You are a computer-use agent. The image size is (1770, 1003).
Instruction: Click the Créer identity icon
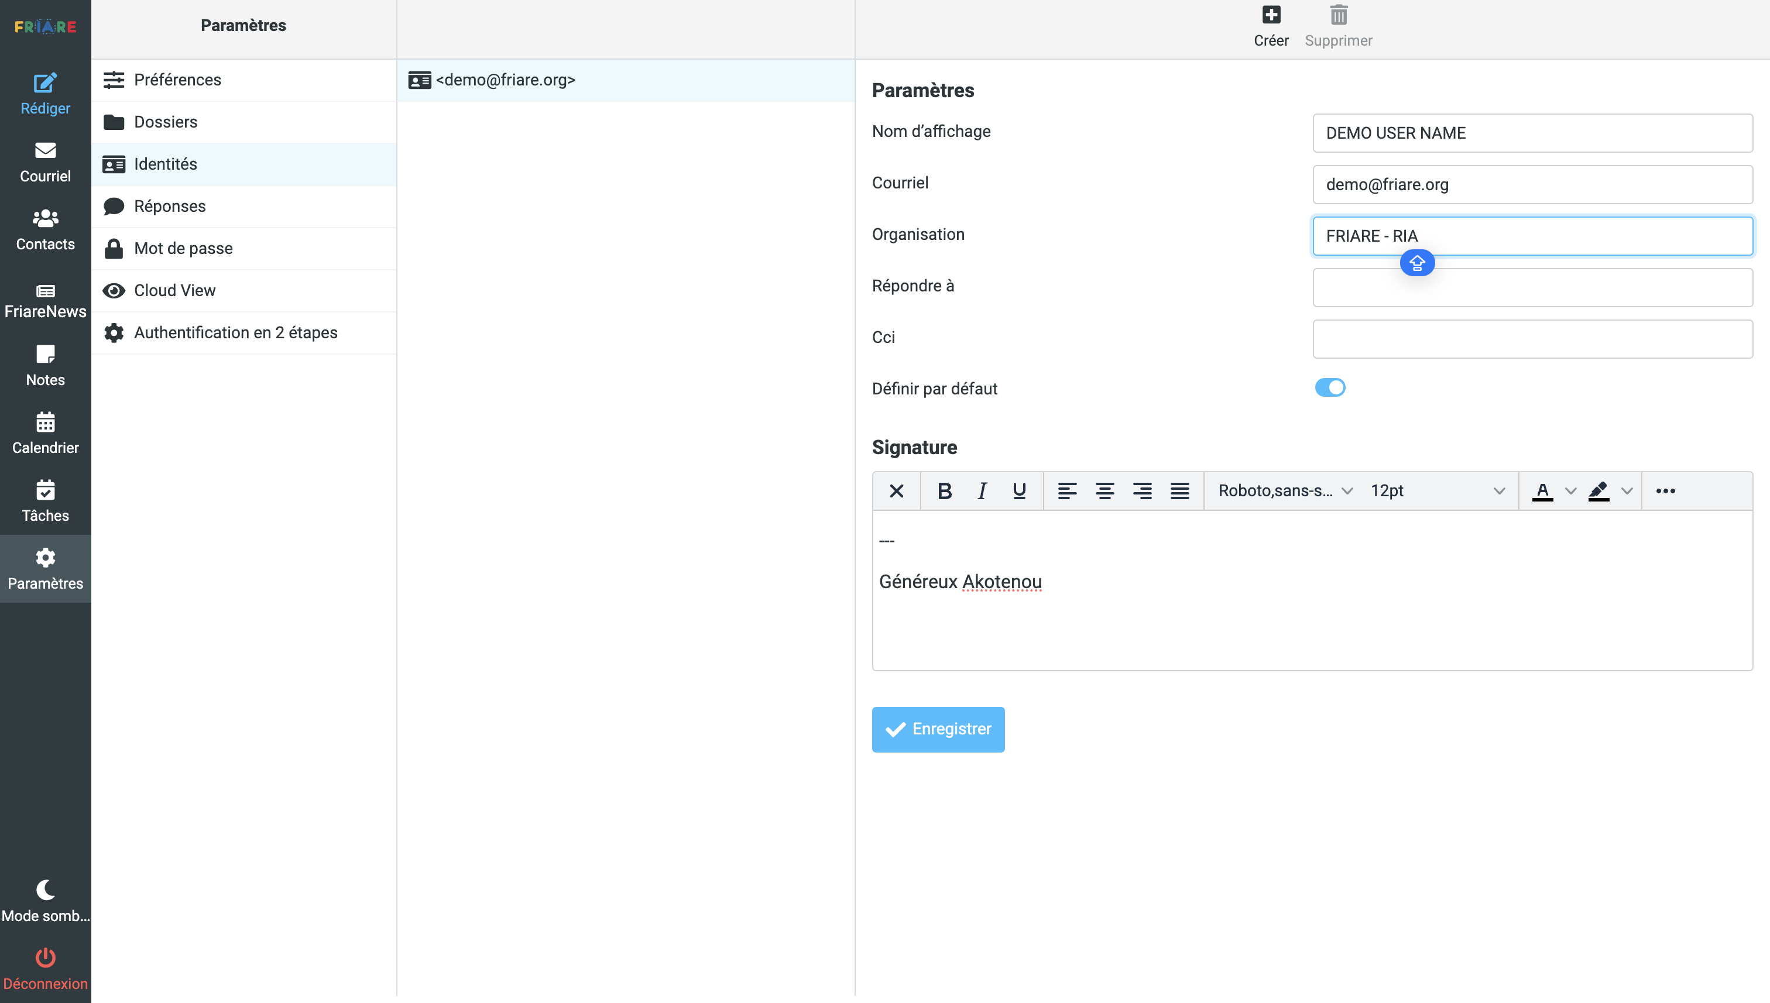click(1271, 16)
